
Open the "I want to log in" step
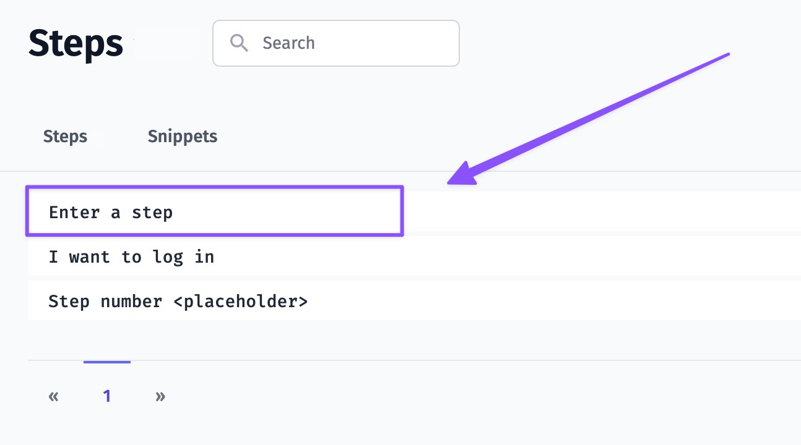[x=131, y=256]
